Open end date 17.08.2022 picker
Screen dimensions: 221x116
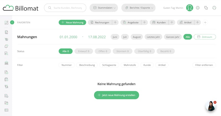[97, 37]
